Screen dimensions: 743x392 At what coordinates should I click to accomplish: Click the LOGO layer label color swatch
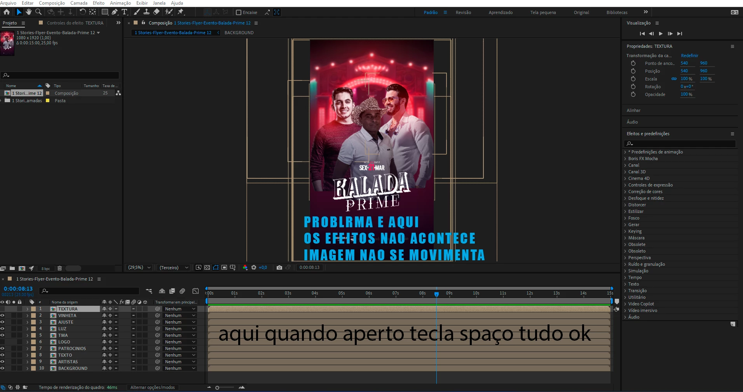pyautogui.click(x=33, y=342)
